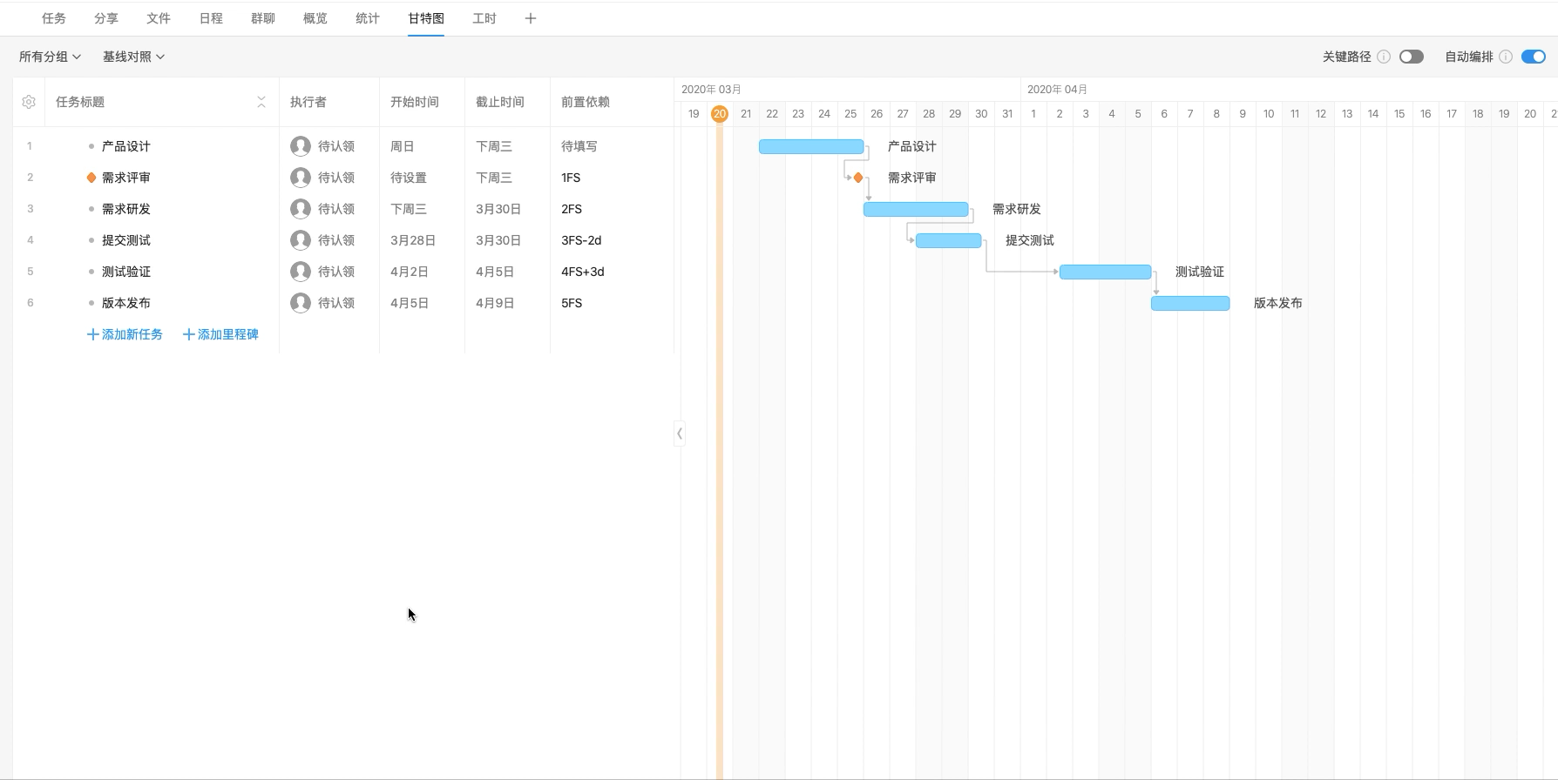This screenshot has height=780, width=1558.
Task: Edit dependency cell 3FS-2d
Action: point(581,240)
